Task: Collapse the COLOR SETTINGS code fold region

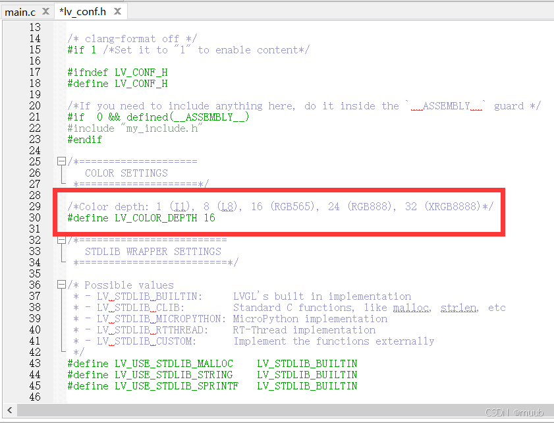Action: point(60,161)
